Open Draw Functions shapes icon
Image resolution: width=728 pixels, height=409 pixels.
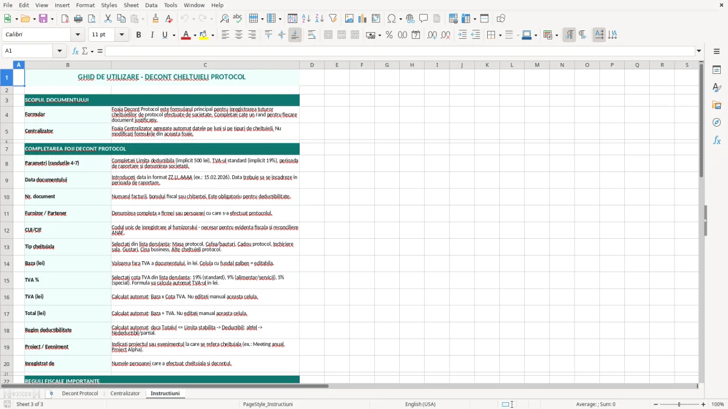click(501, 19)
